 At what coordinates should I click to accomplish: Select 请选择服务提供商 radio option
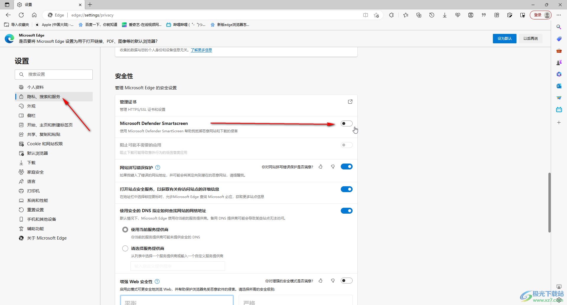(125, 248)
